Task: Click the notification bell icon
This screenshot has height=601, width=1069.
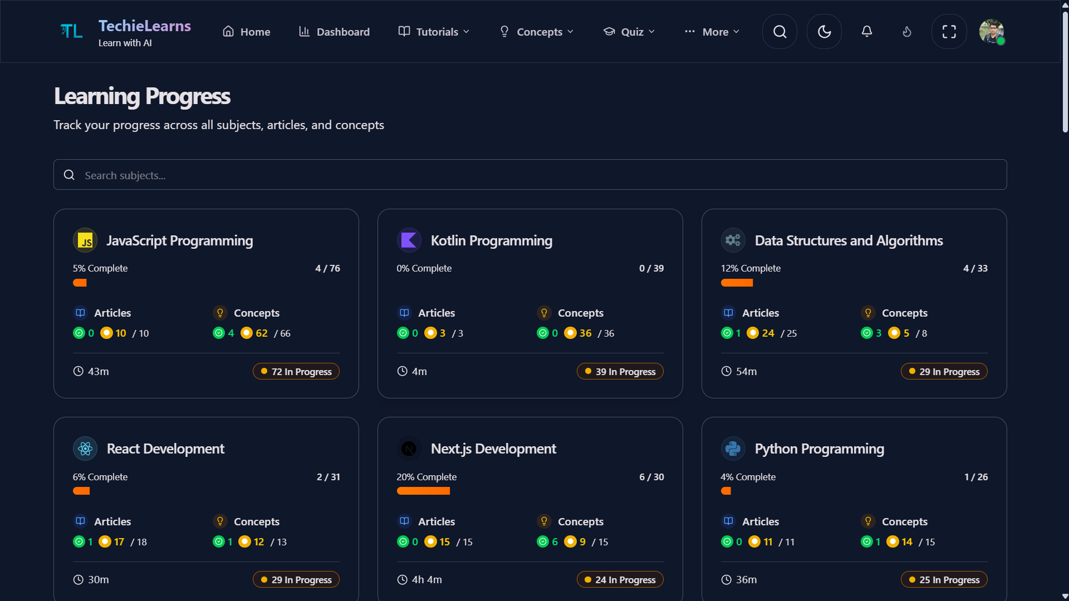Action: click(x=866, y=31)
